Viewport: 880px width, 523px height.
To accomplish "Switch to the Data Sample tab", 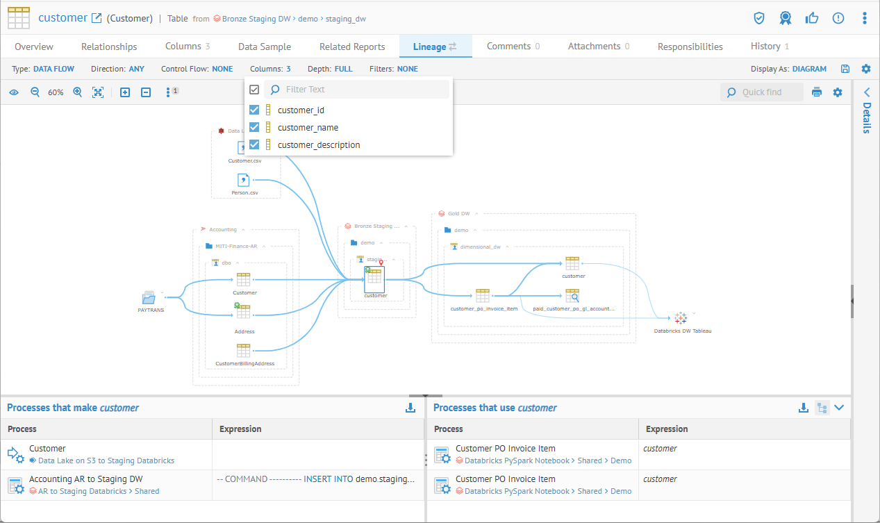I will (x=264, y=47).
